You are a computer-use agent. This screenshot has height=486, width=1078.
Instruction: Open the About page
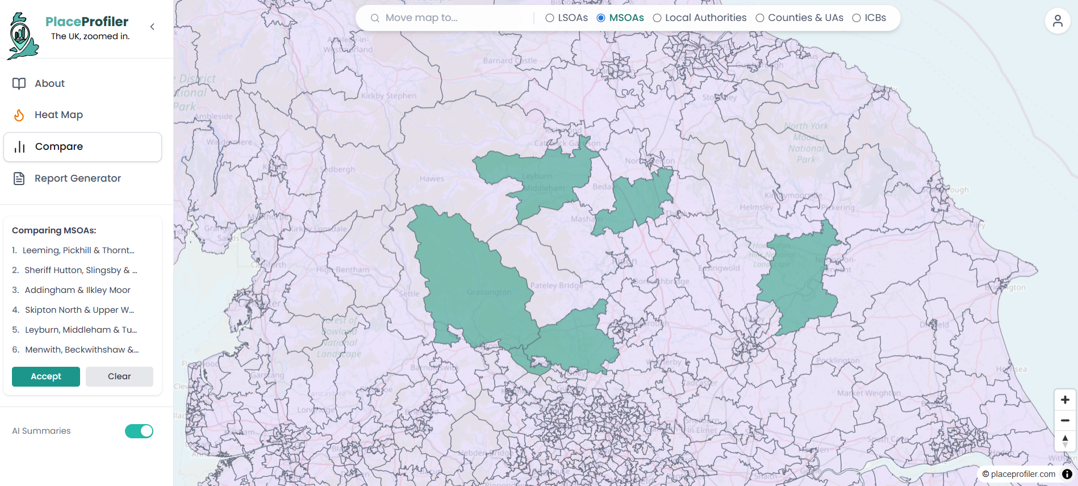[x=82, y=83]
